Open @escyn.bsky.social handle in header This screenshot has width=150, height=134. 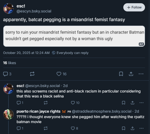pyautogui.click(x=34, y=11)
